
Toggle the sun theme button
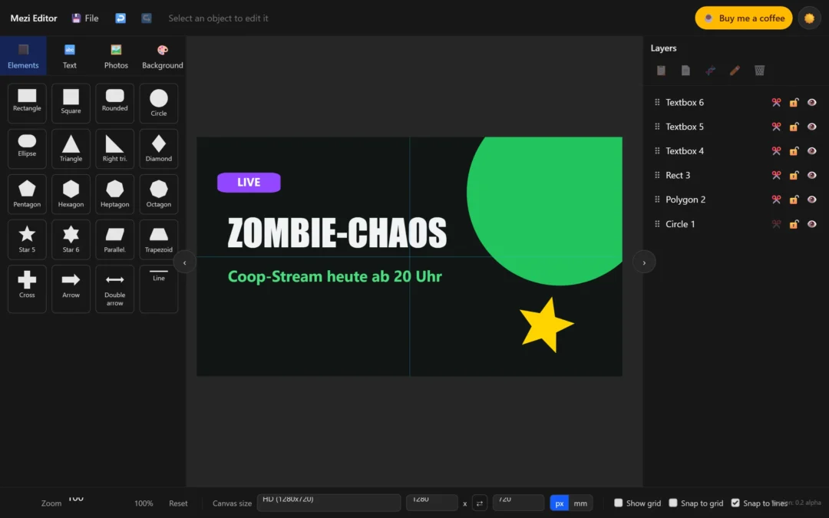pos(809,18)
